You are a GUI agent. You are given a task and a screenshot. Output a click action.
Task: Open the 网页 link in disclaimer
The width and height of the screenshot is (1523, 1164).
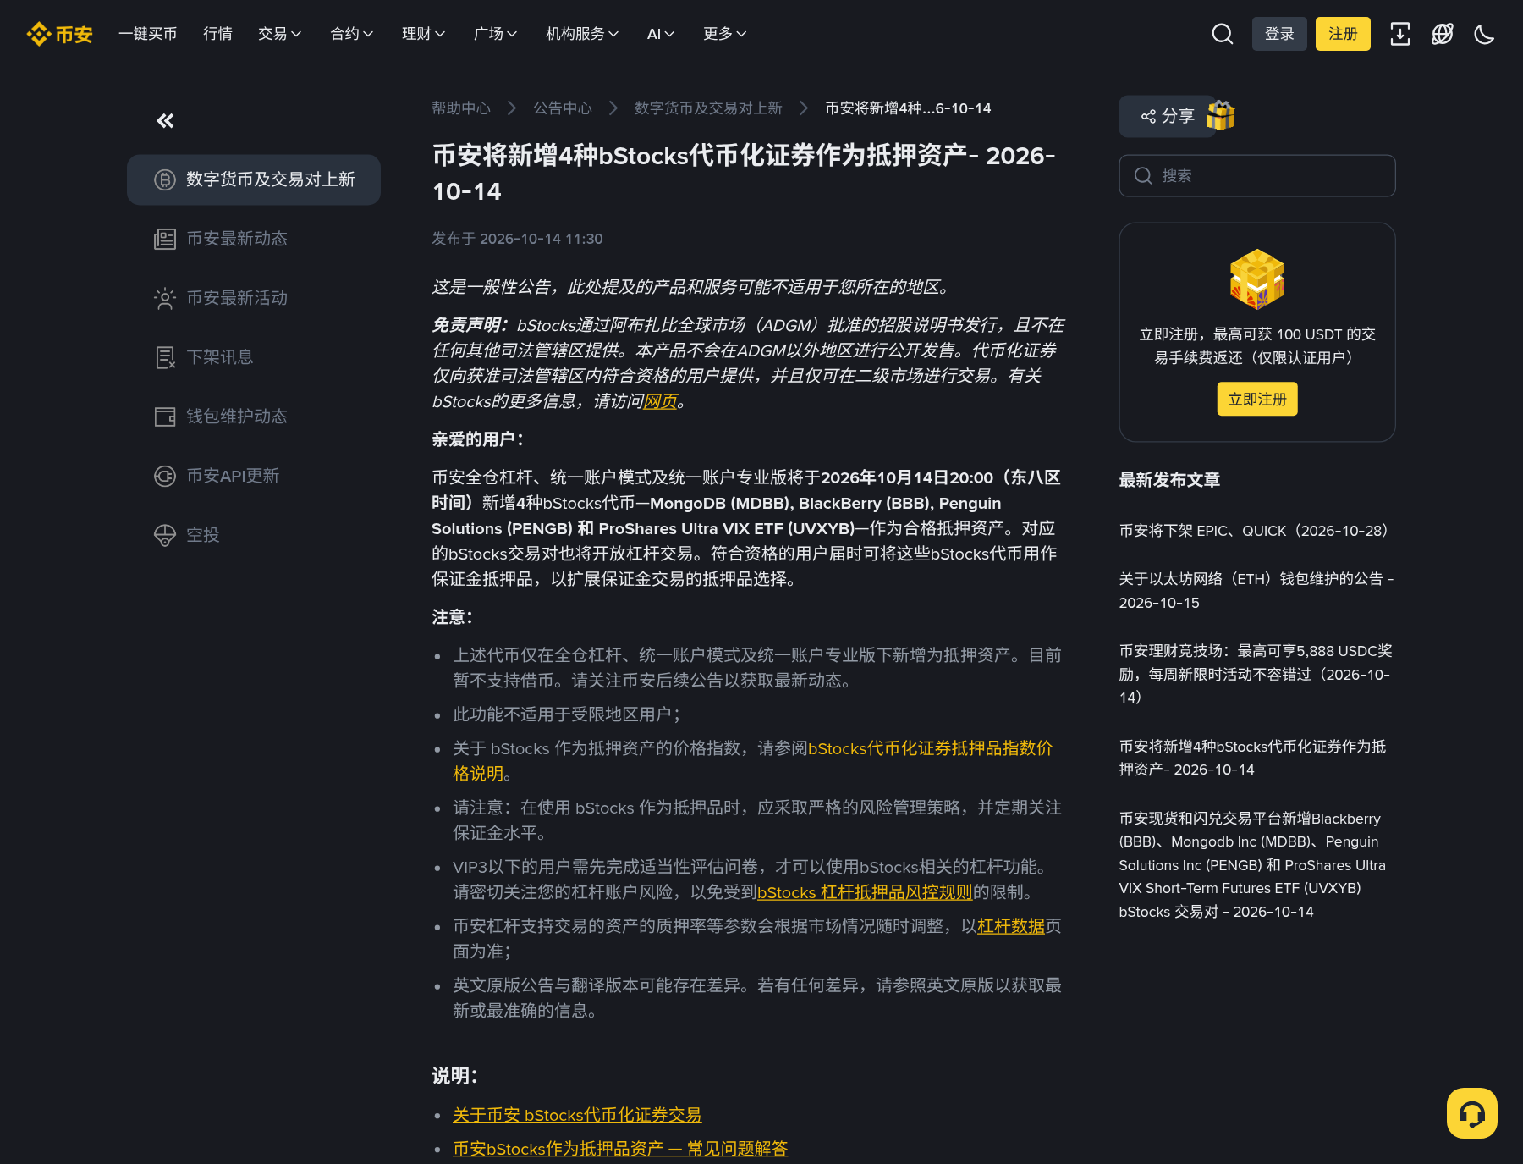tap(661, 401)
